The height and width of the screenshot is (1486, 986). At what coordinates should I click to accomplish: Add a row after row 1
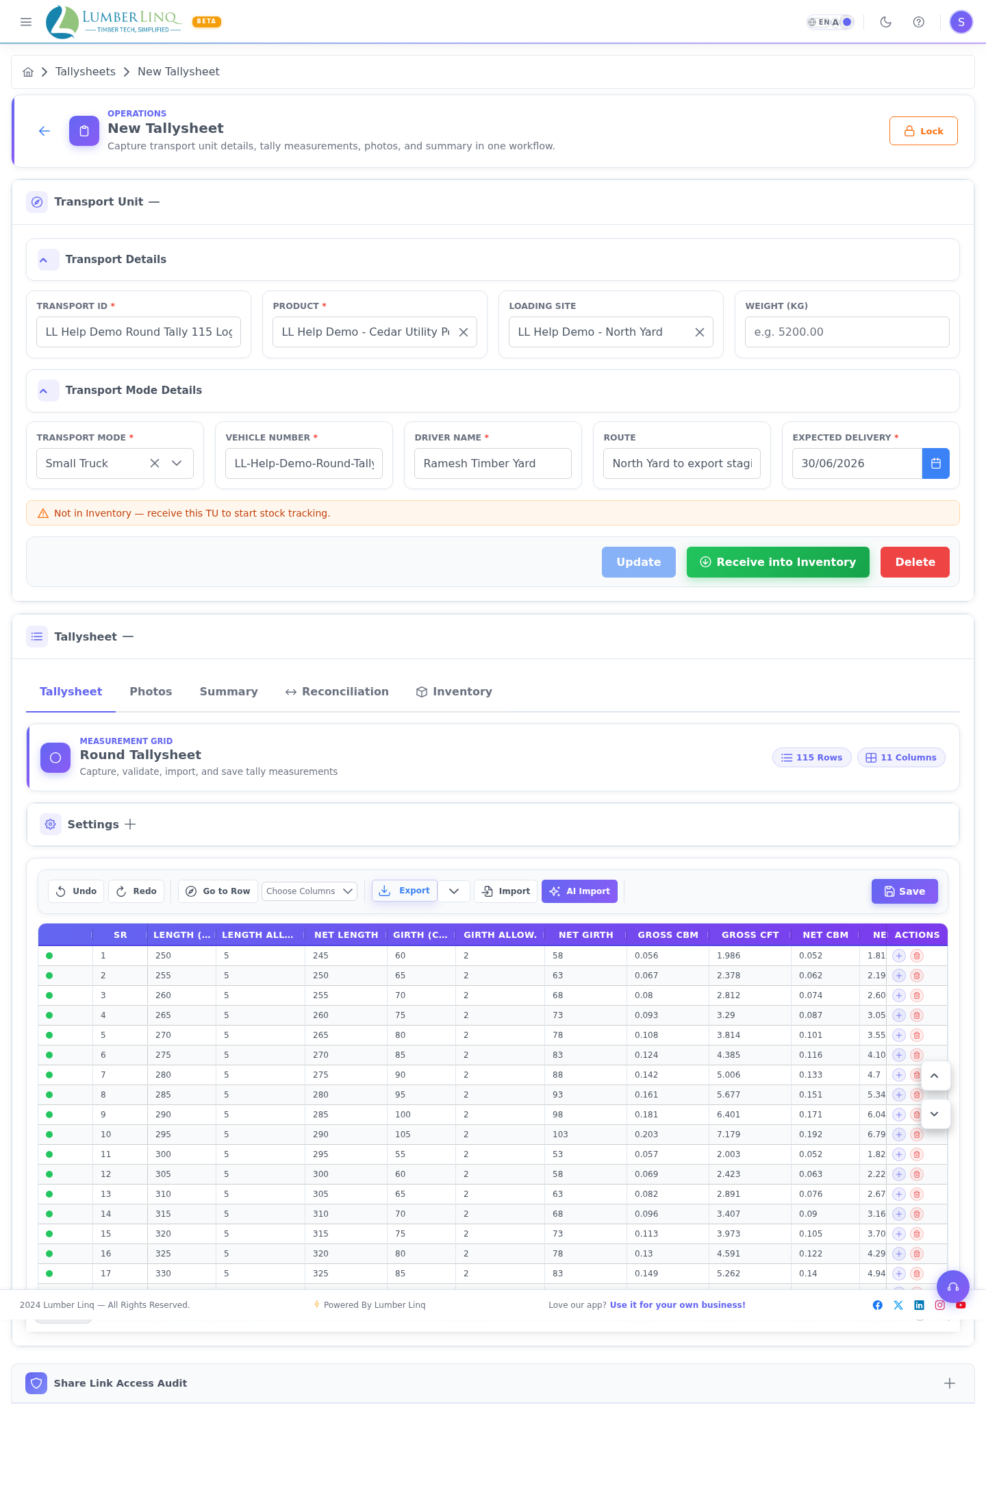[x=899, y=956]
